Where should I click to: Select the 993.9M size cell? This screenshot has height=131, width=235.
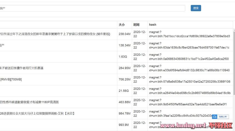(x=124, y=125)
